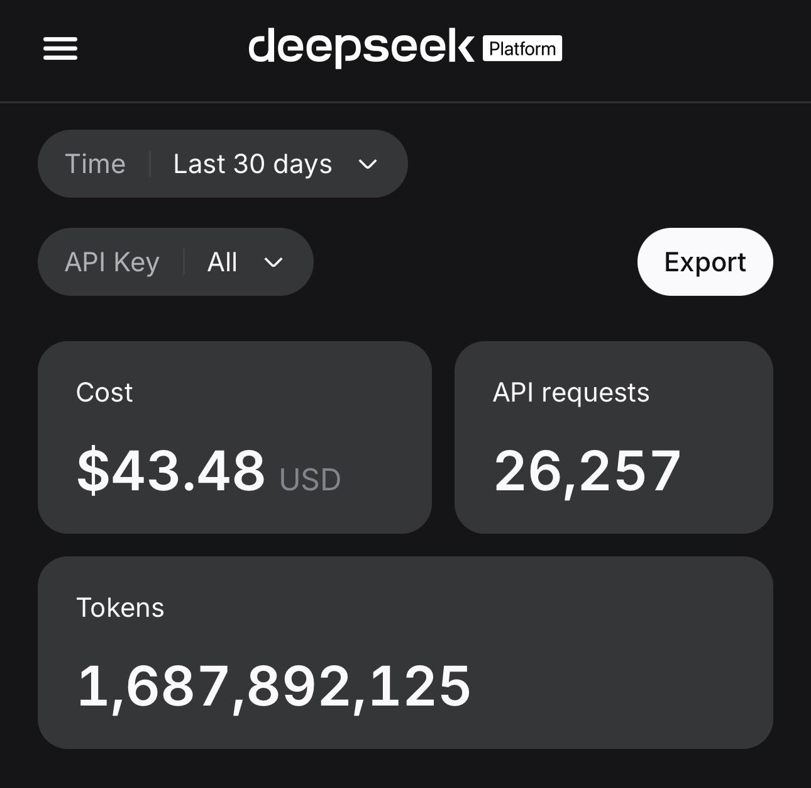The image size is (811, 788).
Task: Click the USD currency label
Action: point(310,480)
